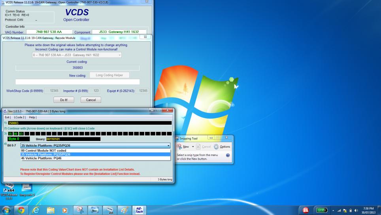Click the coding value field showing 350003 in LCode
Viewport: 381px width, 215px height.
pos(90,123)
